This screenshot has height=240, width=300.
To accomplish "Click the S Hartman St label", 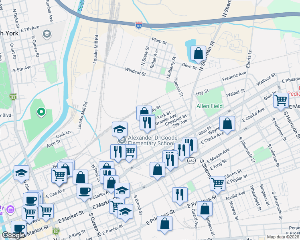I will point(279,129).
